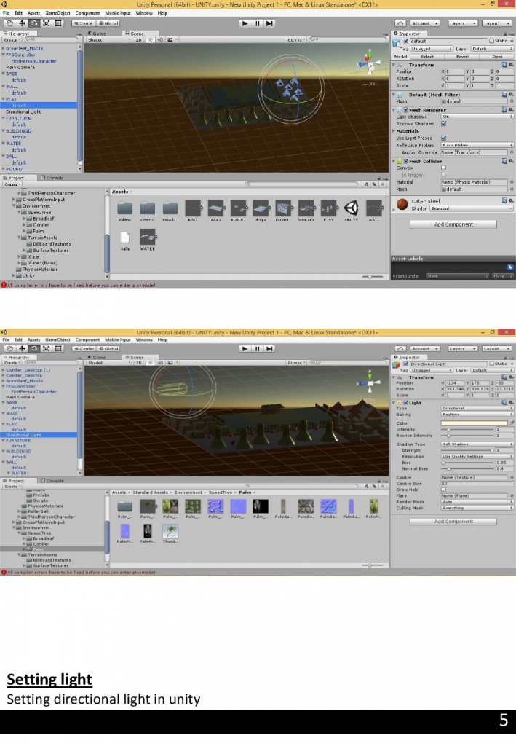Expand the TerrainAssets folder in top Project tree
Screen dimensions: 516x746
coord(19,237)
